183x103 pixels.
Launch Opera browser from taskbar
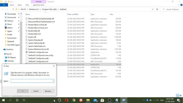(x=67, y=100)
